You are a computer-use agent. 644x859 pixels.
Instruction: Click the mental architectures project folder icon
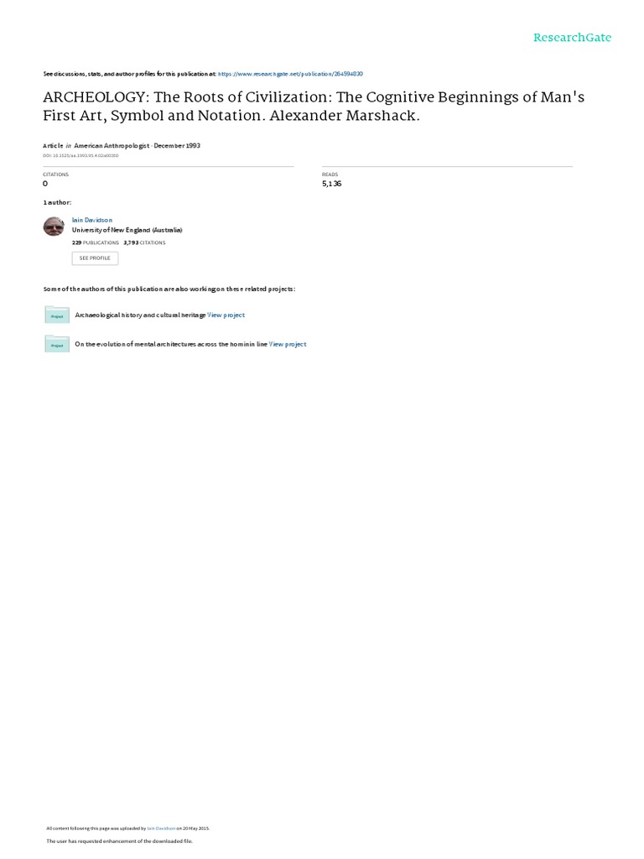57,344
